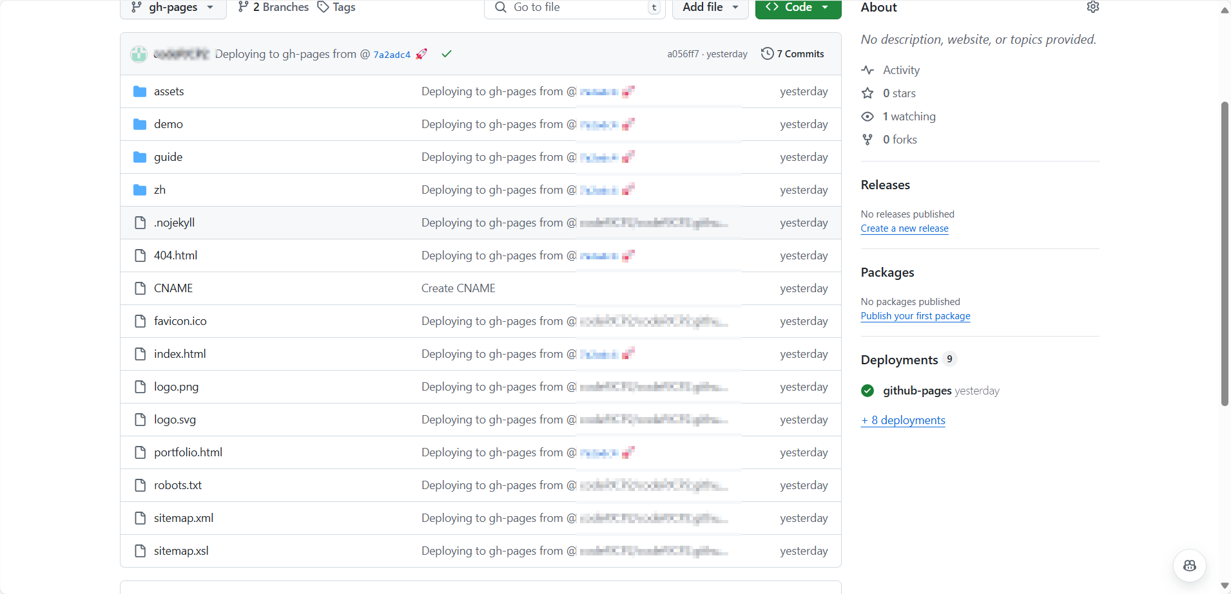Click the file icon beside .nojekyll
This screenshot has height=594, width=1231.
tap(140, 223)
